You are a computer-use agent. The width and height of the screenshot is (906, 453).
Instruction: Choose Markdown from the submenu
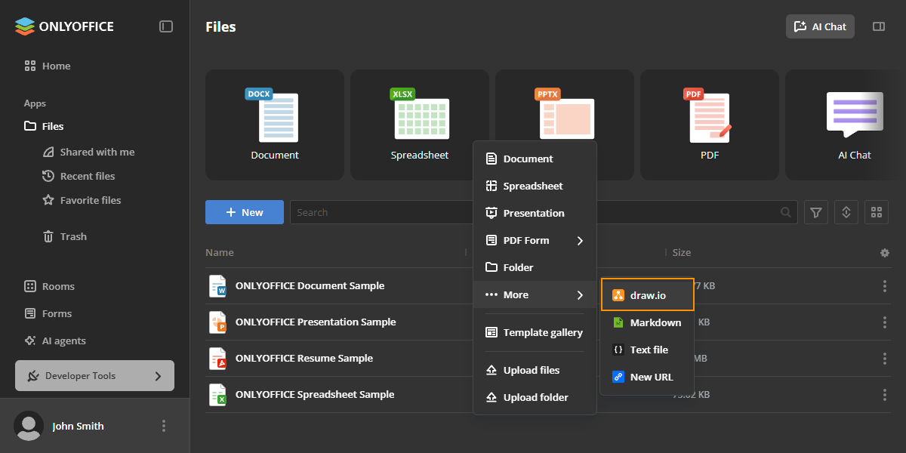tap(647, 323)
